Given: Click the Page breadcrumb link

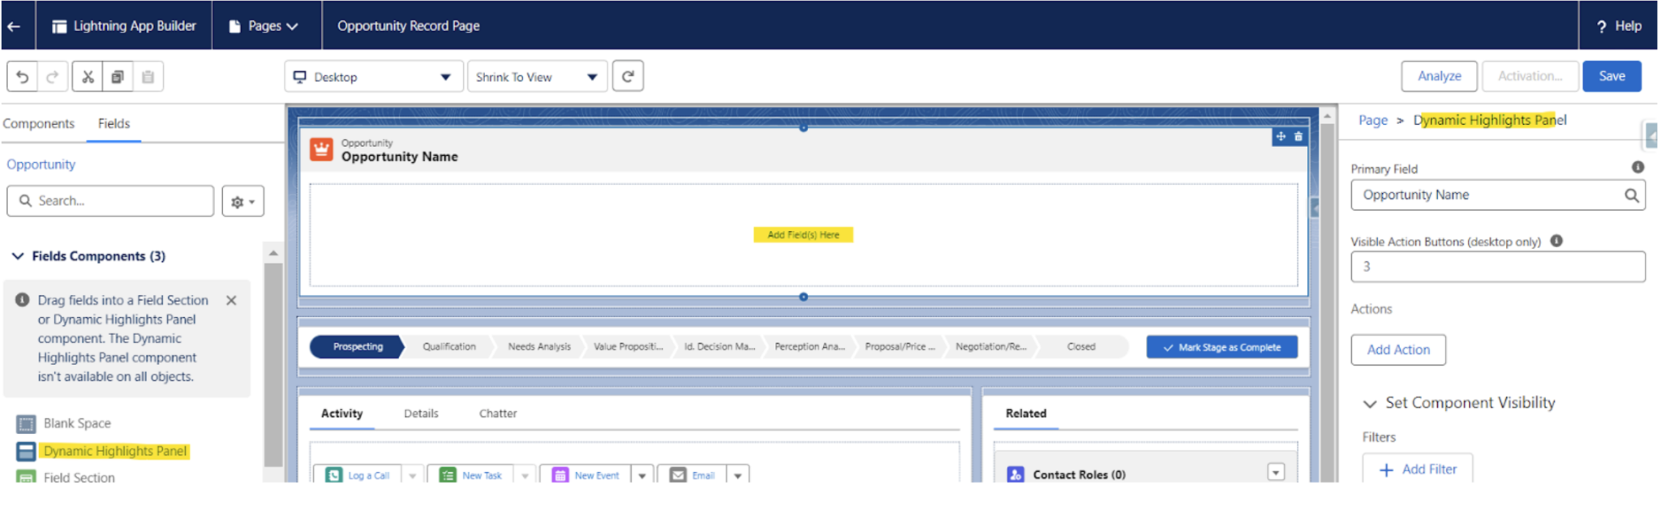Looking at the screenshot, I should point(1372,120).
